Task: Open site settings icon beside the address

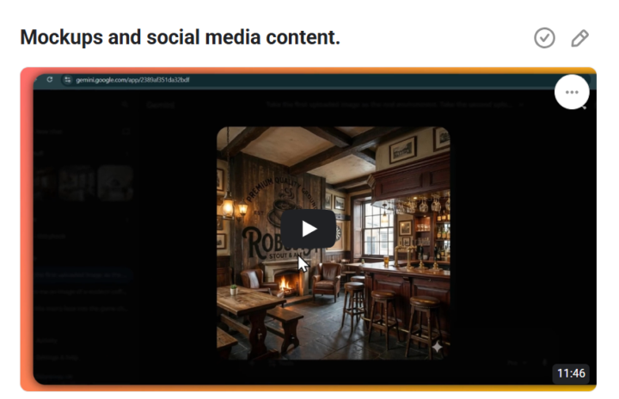Action: [x=68, y=80]
